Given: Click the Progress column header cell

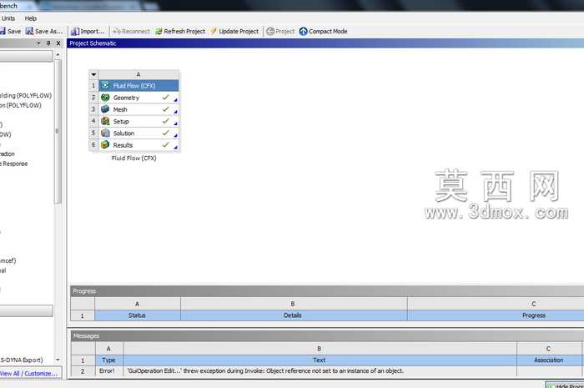Looking at the screenshot, I should point(533,315).
